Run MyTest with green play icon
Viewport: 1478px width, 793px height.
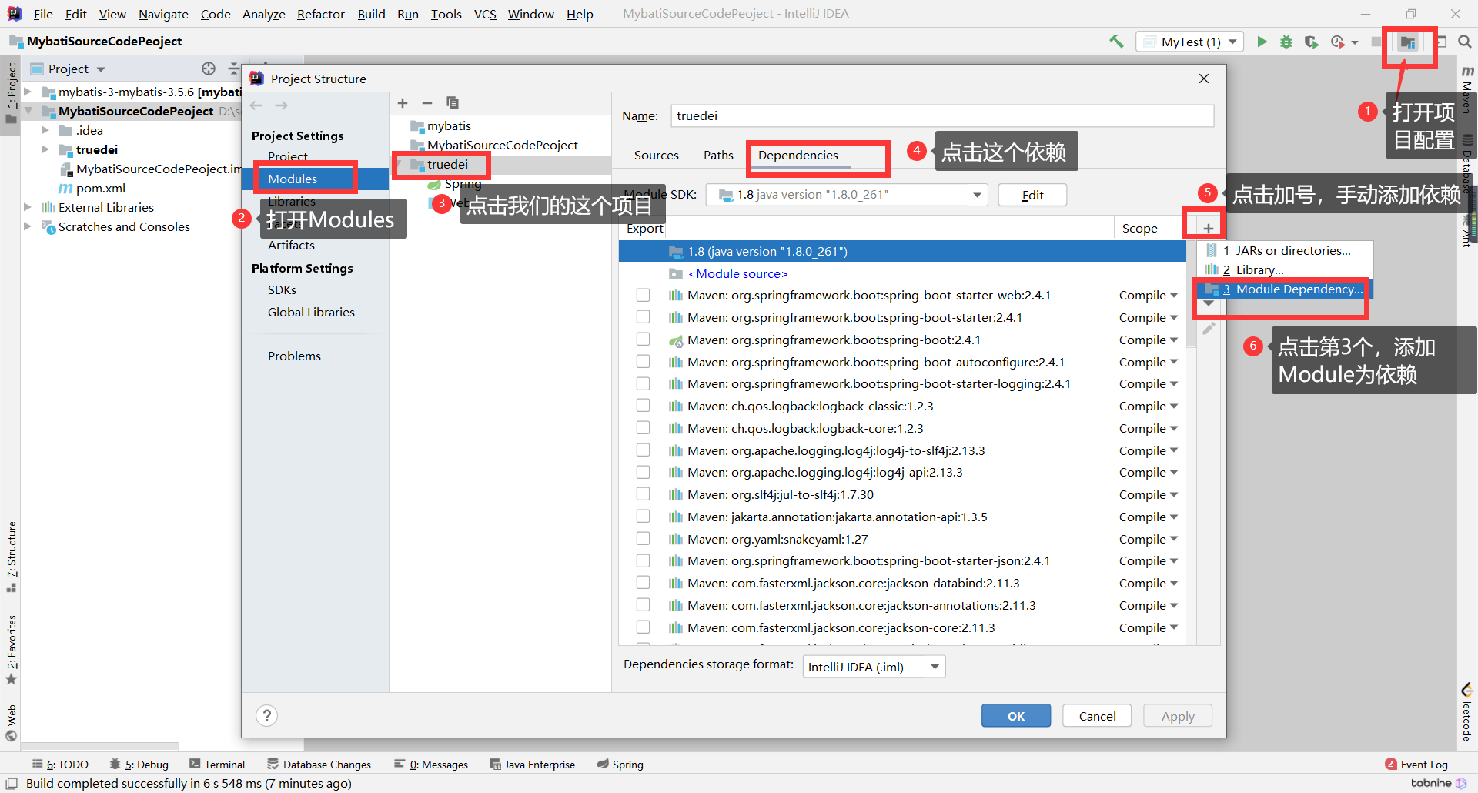tap(1262, 42)
